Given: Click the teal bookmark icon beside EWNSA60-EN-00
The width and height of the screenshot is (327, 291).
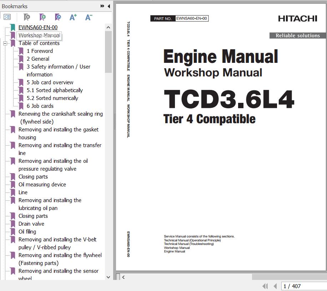Looking at the screenshot, I should point(13,27).
